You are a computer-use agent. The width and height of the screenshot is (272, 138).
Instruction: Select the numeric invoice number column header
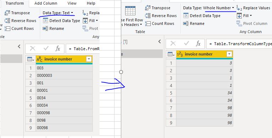(x=205, y=54)
